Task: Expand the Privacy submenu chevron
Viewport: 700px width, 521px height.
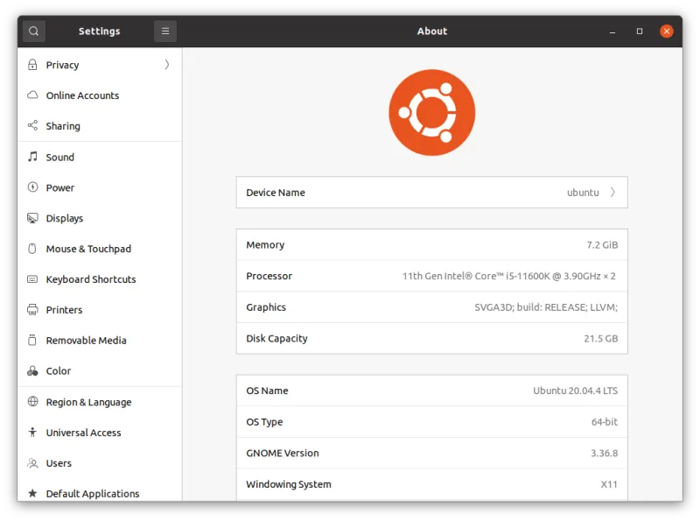Action: [x=167, y=65]
